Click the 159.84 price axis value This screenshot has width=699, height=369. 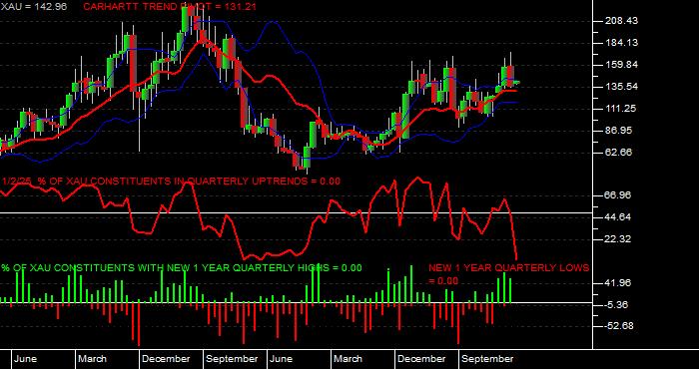[x=621, y=65]
